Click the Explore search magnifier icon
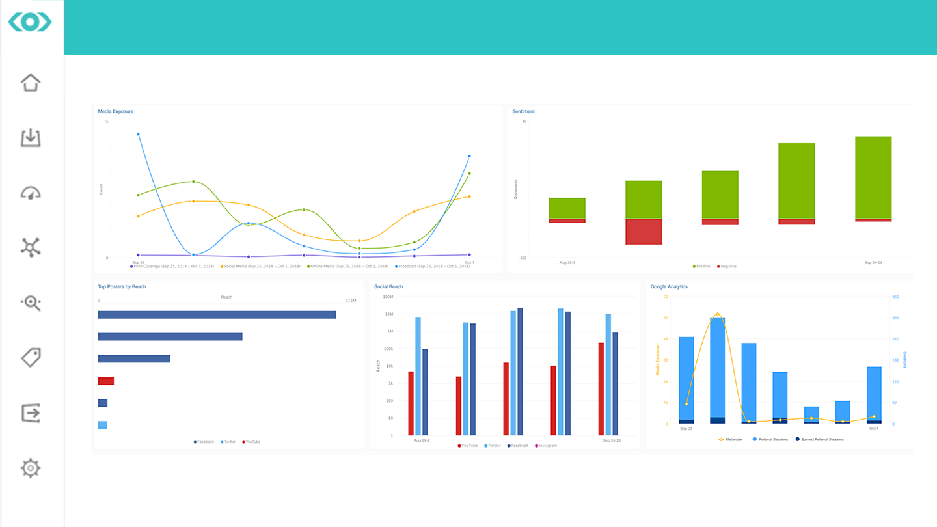937x527 pixels. (x=30, y=303)
